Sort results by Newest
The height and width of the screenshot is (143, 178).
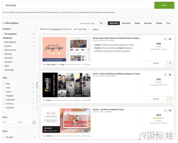click(137, 23)
